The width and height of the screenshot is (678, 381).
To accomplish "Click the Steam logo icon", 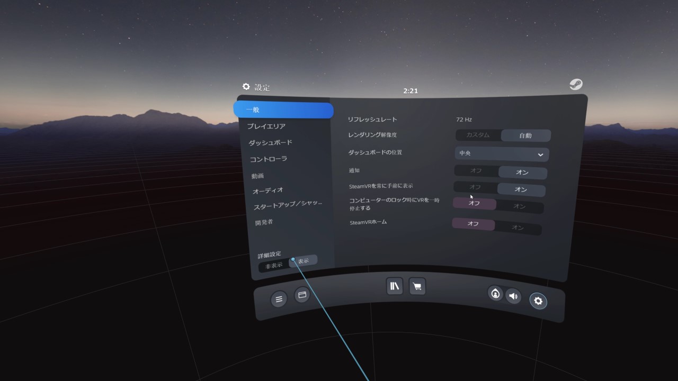I will coord(576,85).
